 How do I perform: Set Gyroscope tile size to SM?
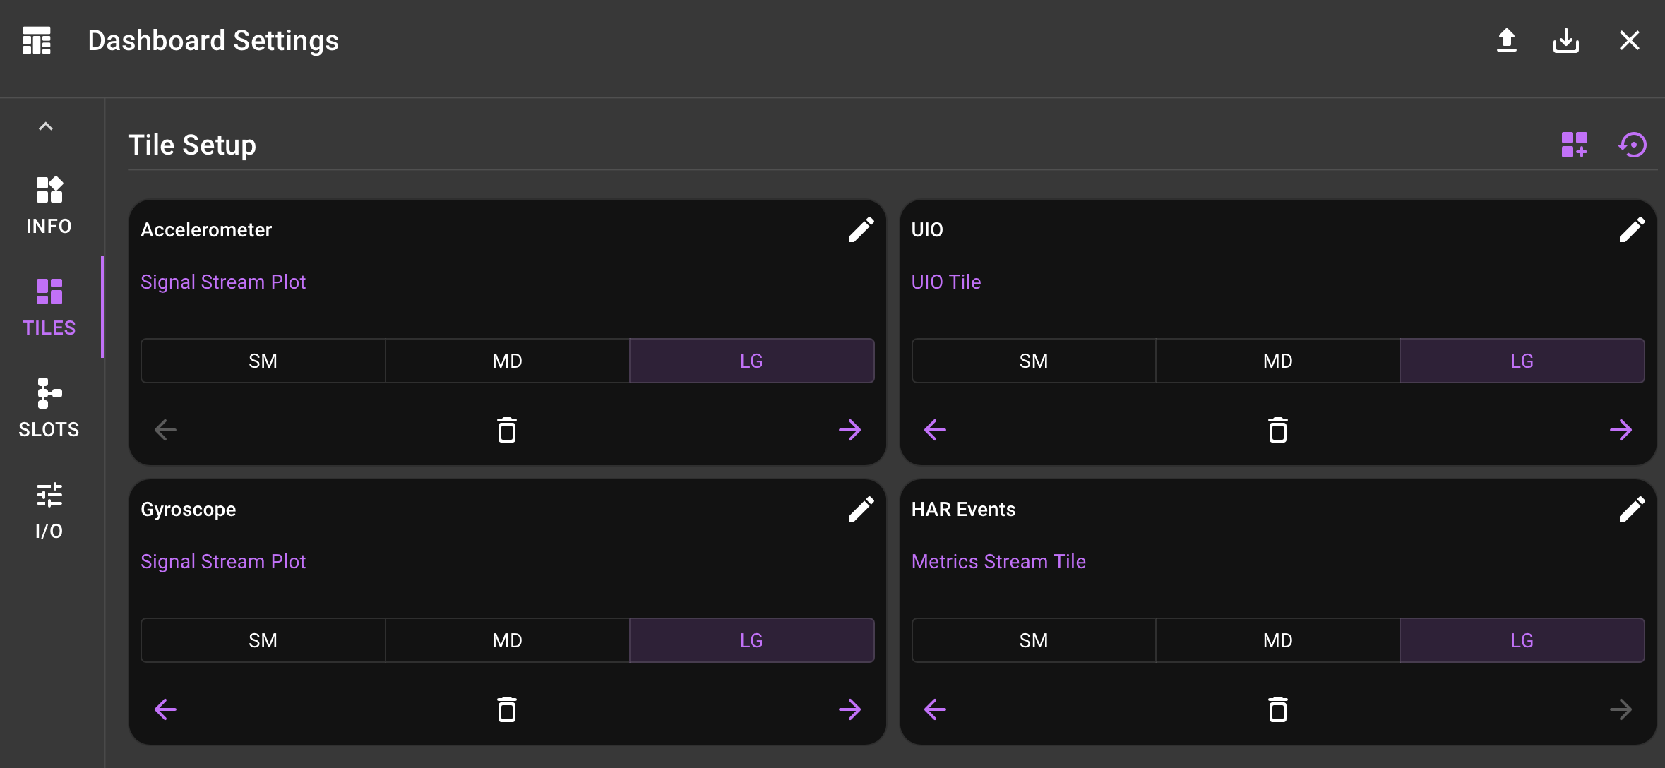point(263,640)
